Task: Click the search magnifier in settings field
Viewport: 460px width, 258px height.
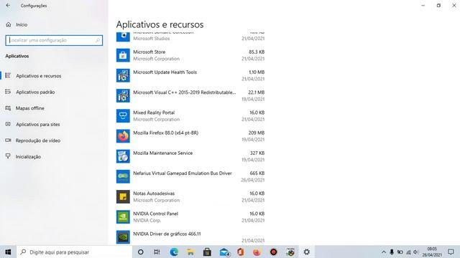Action: coord(98,40)
